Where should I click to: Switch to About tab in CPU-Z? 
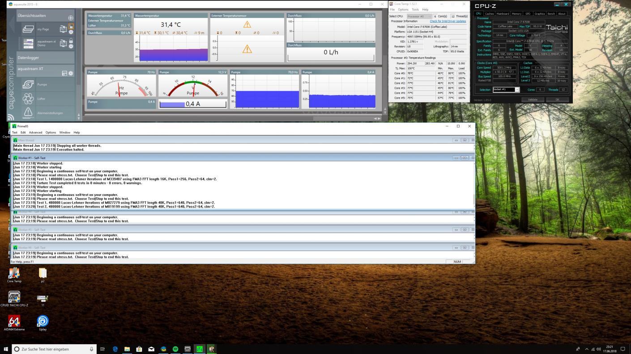(561, 13)
